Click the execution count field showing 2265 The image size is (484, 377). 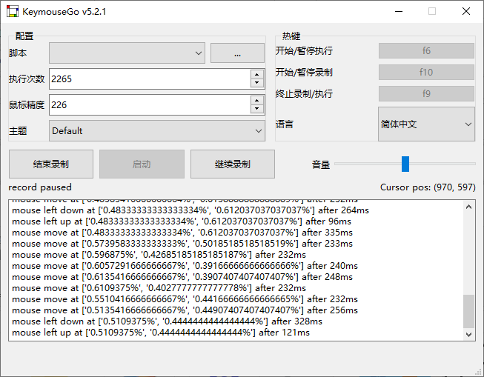(x=150, y=79)
